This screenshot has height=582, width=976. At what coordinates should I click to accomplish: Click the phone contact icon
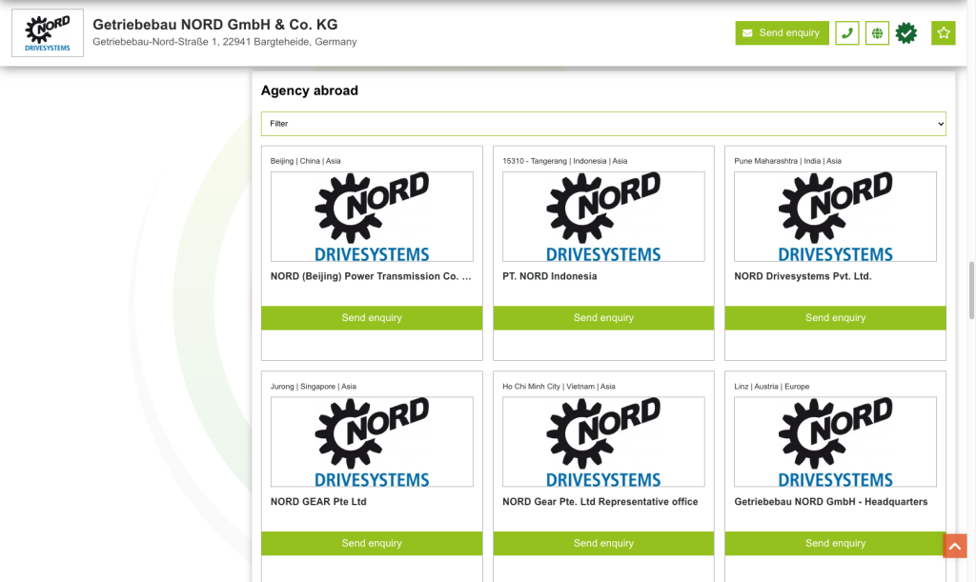[846, 33]
